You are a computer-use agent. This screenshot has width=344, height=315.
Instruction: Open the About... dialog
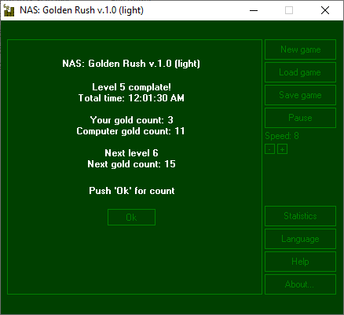tap(300, 284)
